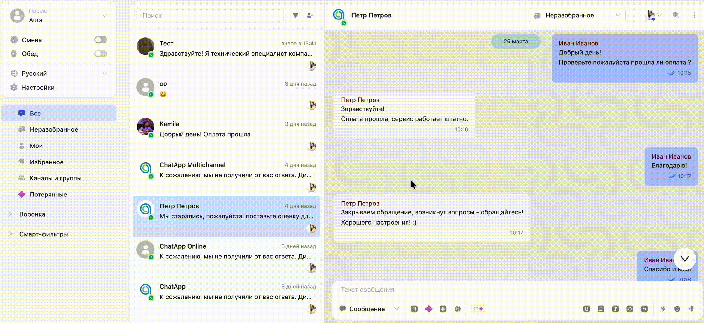The height and width of the screenshot is (323, 704).
Task: Toggle the Обед switch
Action: pyautogui.click(x=101, y=54)
